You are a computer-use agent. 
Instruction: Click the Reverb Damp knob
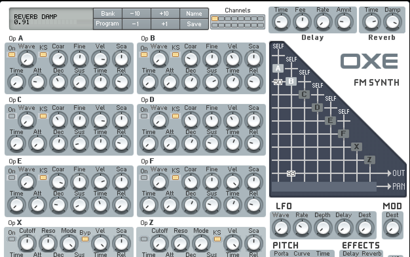point(392,22)
